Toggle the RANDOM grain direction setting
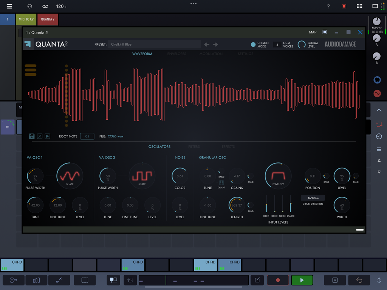Image resolution: width=387 pixels, height=290 pixels. point(313,197)
